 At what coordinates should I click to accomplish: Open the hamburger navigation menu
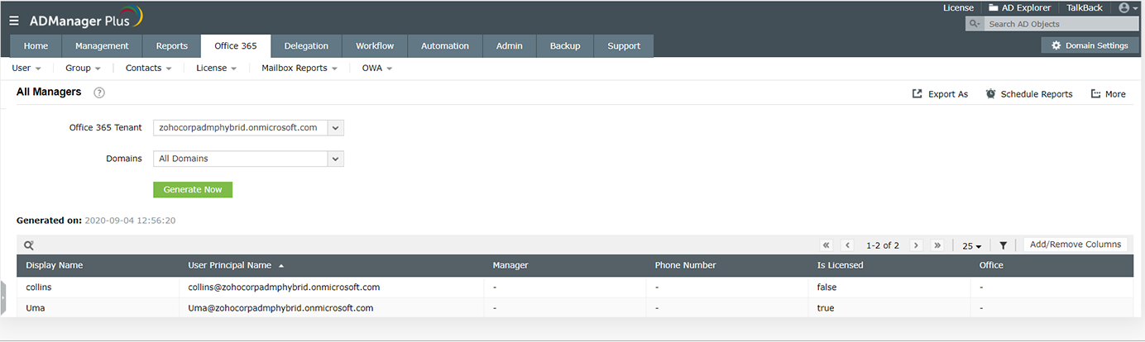pyautogui.click(x=14, y=21)
